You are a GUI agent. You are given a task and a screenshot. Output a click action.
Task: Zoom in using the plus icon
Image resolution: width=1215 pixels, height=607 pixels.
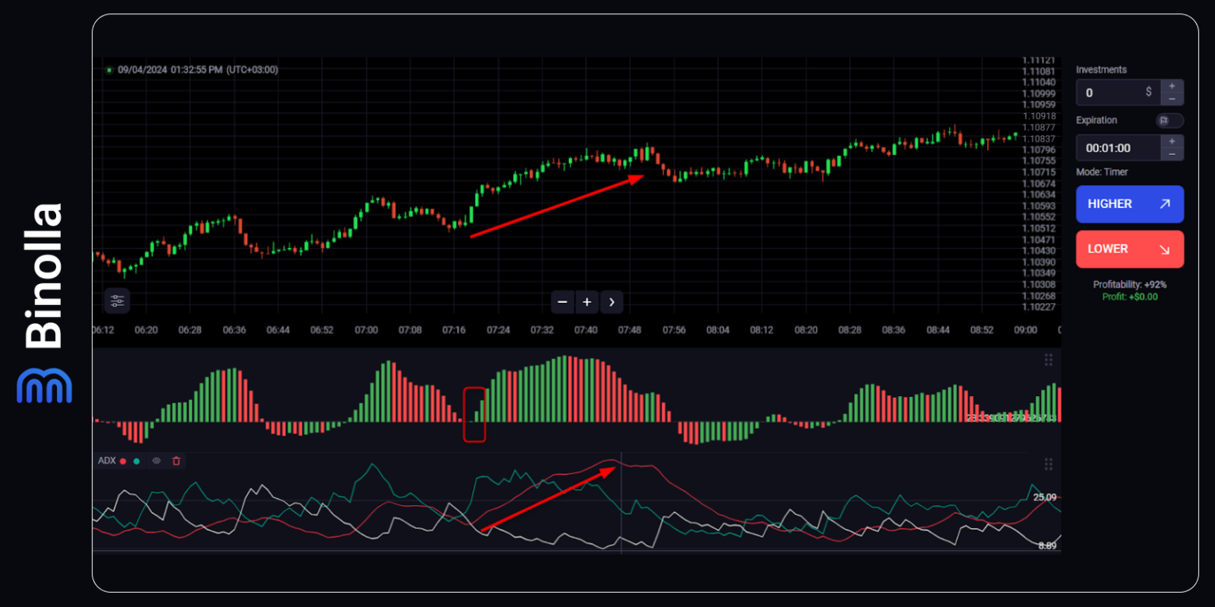587,302
